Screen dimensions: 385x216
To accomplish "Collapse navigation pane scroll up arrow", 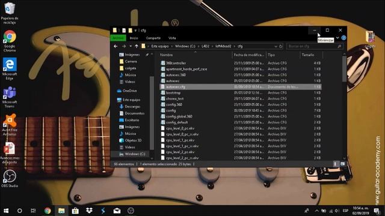I will pos(152,55).
